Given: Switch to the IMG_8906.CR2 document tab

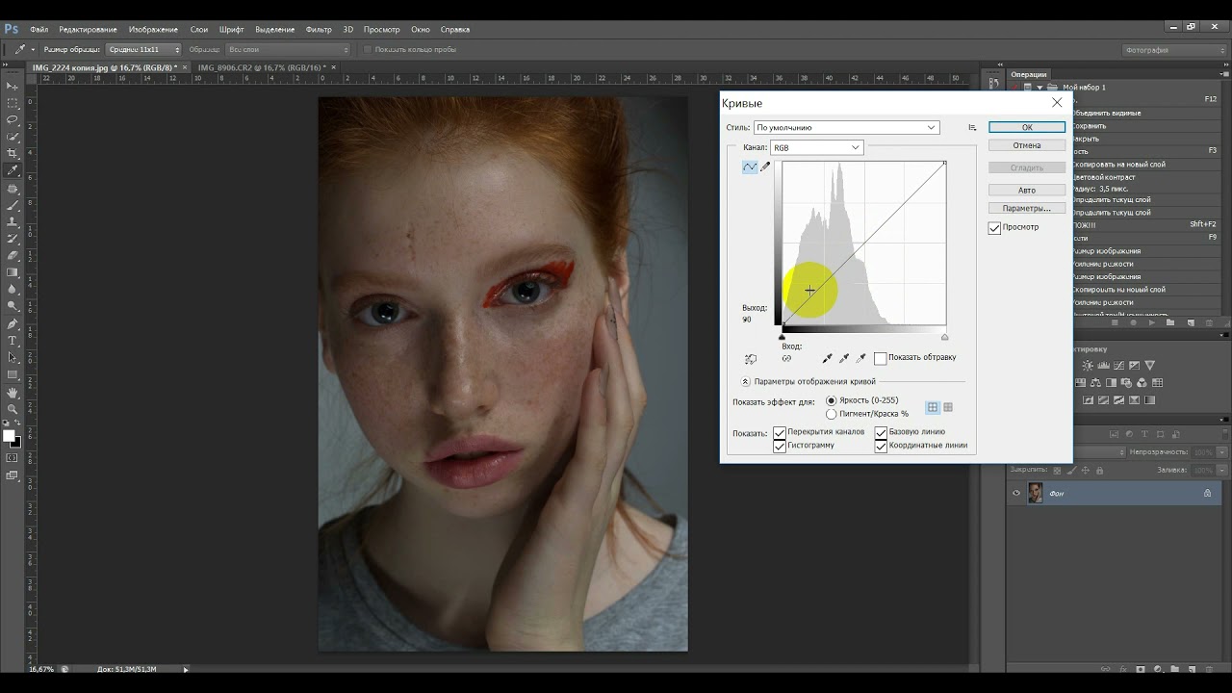Looking at the screenshot, I should pyautogui.click(x=261, y=67).
